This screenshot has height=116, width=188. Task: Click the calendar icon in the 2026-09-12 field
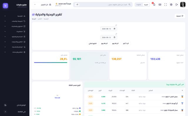tap(114, 37)
